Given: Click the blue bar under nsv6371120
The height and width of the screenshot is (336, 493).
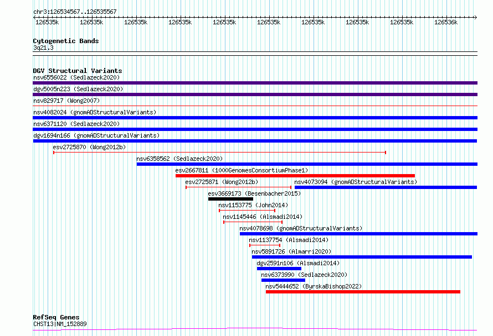Looking at the screenshot, I should pos(255,129).
